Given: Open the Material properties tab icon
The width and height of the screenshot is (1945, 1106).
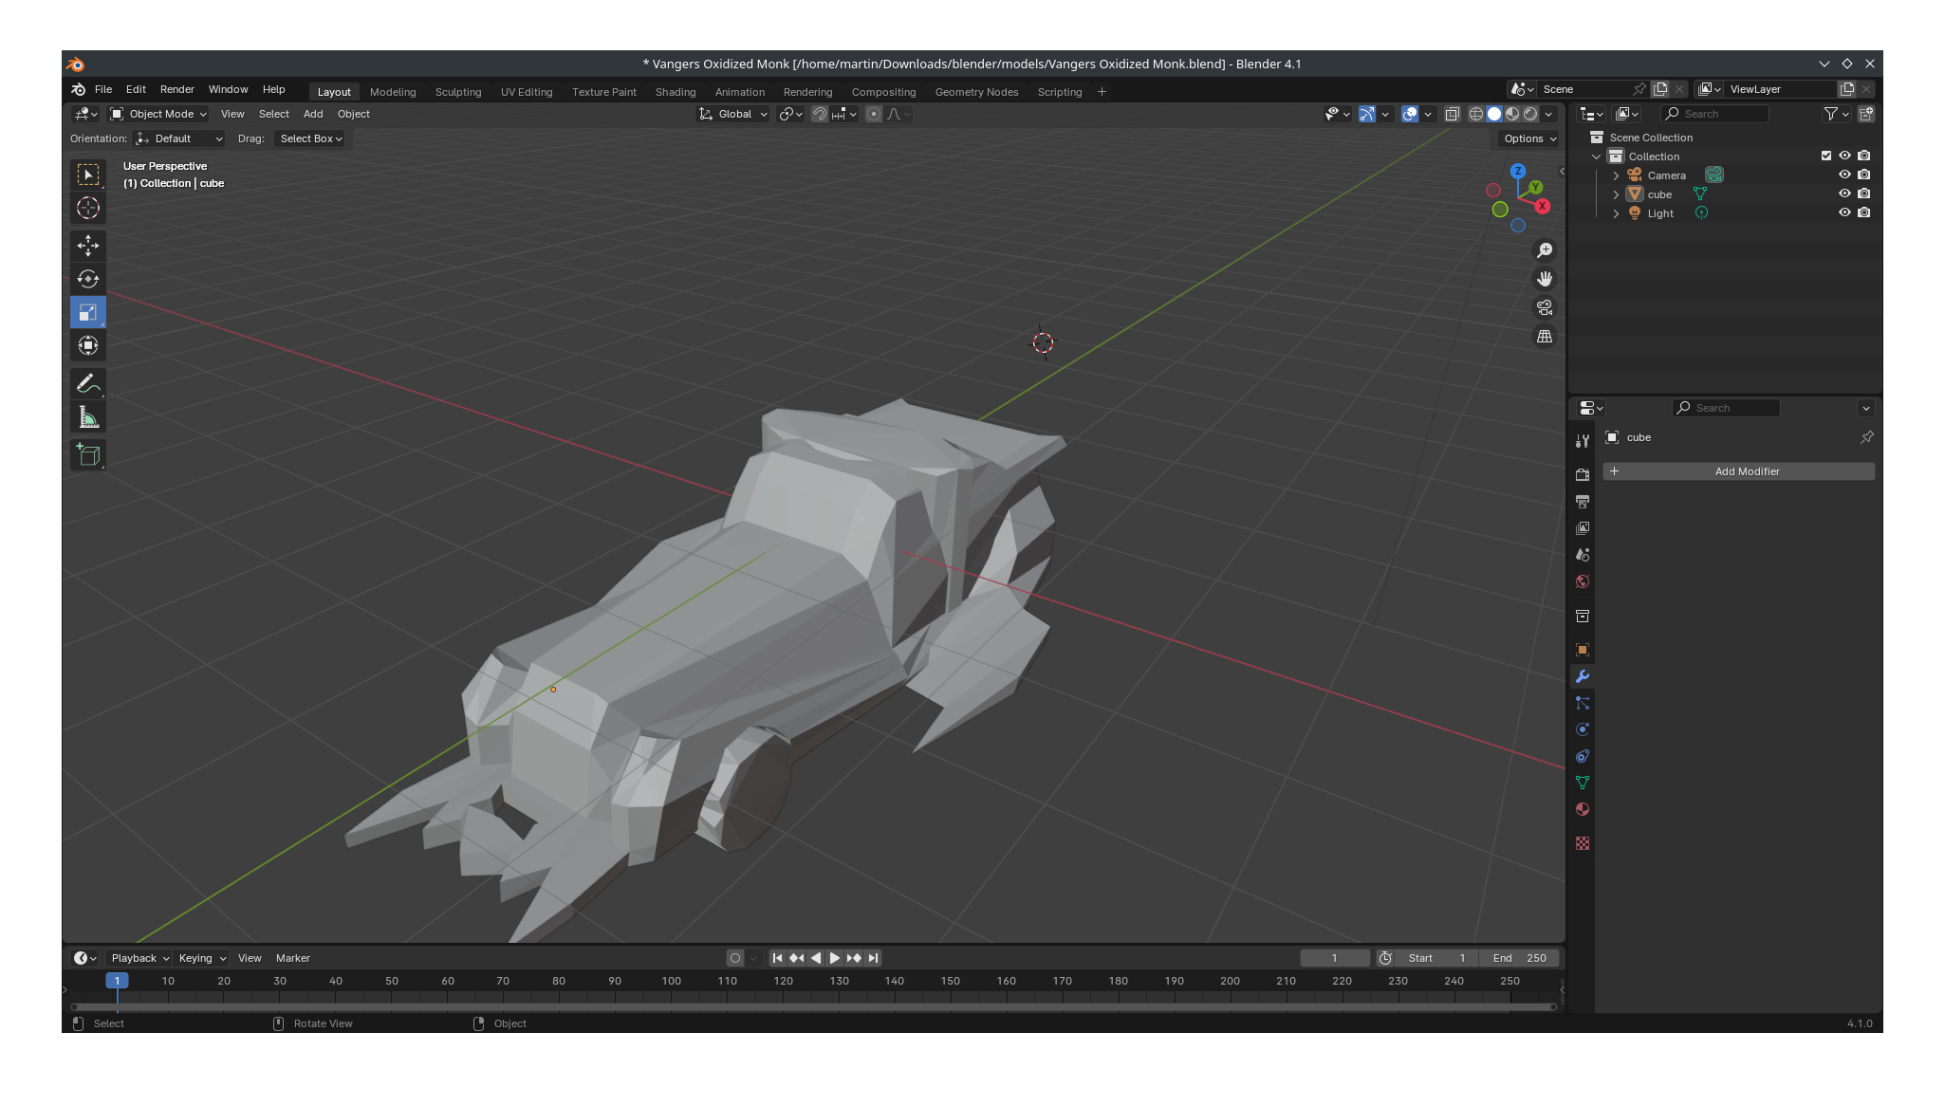Looking at the screenshot, I should [x=1583, y=809].
